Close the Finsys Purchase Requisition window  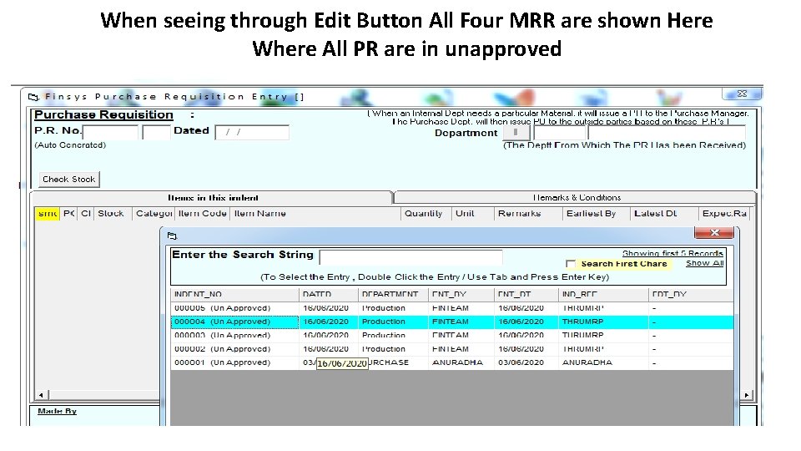point(743,94)
